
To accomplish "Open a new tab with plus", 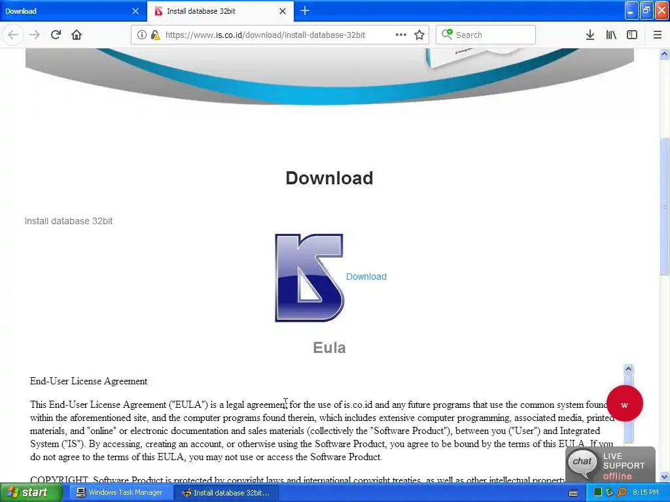I will tap(305, 10).
